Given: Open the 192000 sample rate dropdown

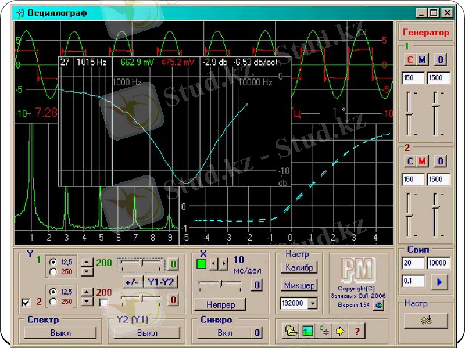Looking at the screenshot, I should click(313, 303).
